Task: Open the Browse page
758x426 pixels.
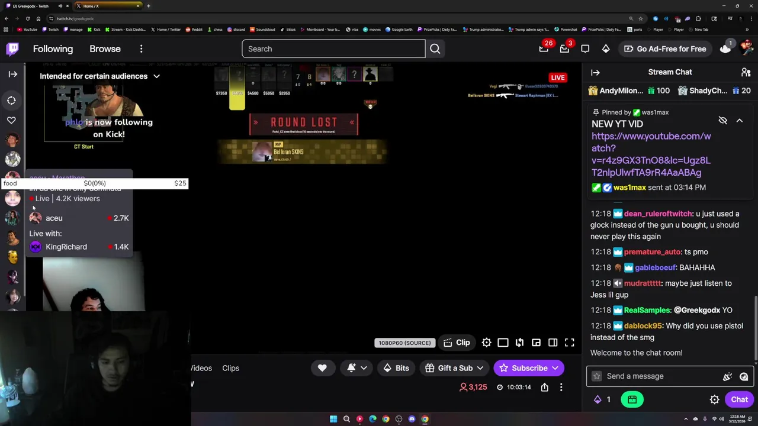Action: [x=105, y=49]
